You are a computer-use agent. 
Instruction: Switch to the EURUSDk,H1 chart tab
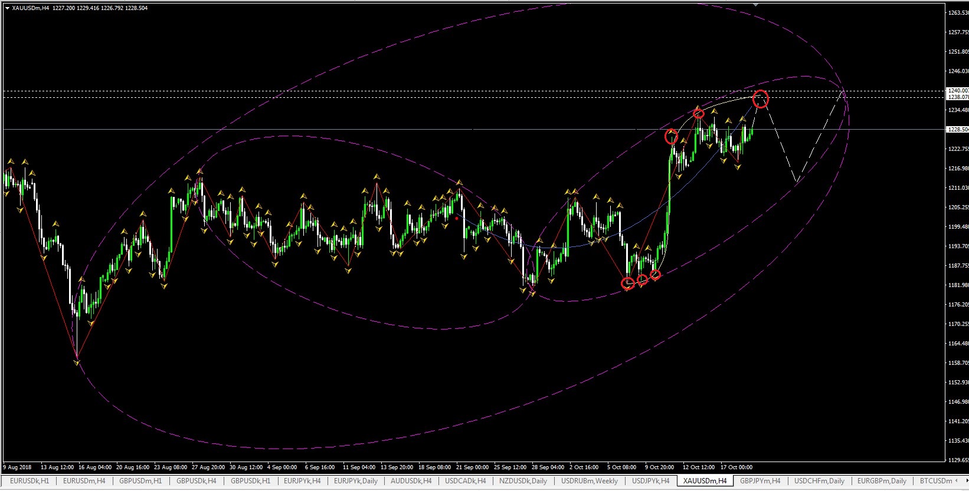(x=29, y=481)
